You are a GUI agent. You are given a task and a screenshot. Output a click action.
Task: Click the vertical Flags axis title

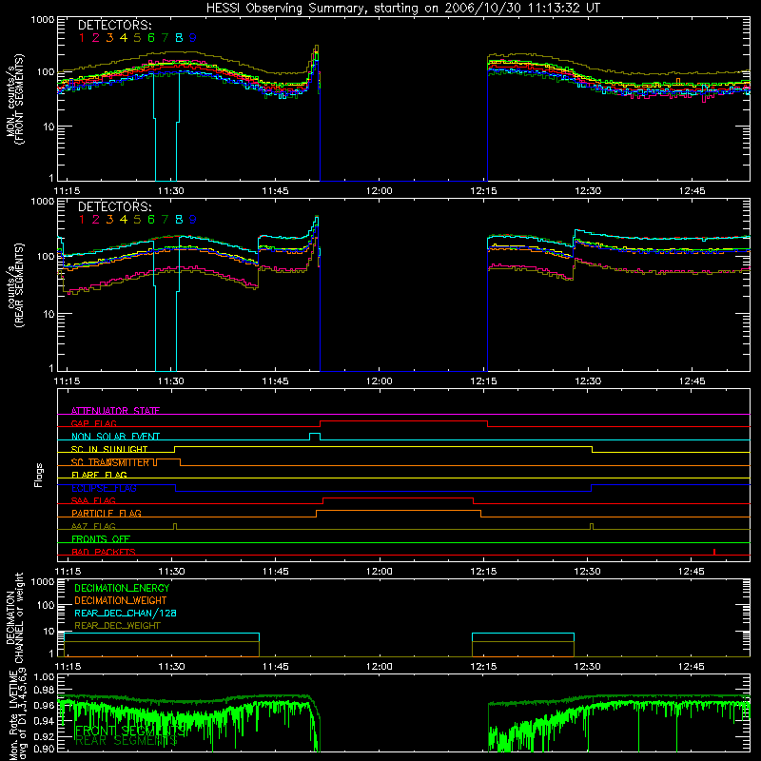pyautogui.click(x=38, y=475)
